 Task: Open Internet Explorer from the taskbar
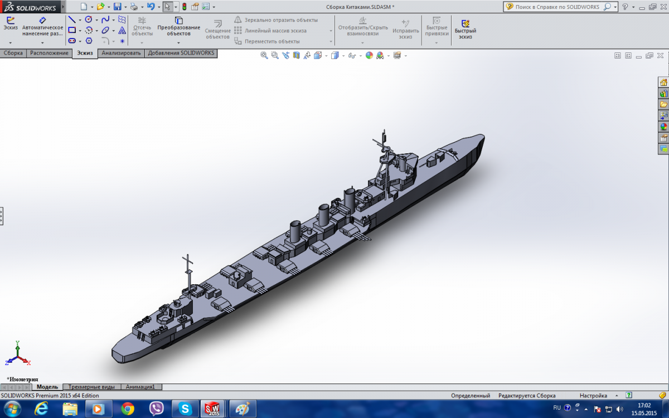coord(41,409)
